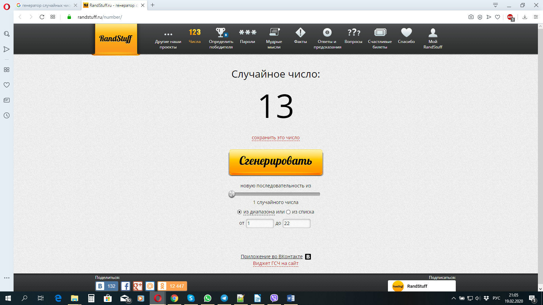Click the 'сохранить это число' link
The width and height of the screenshot is (543, 305).
(x=276, y=138)
